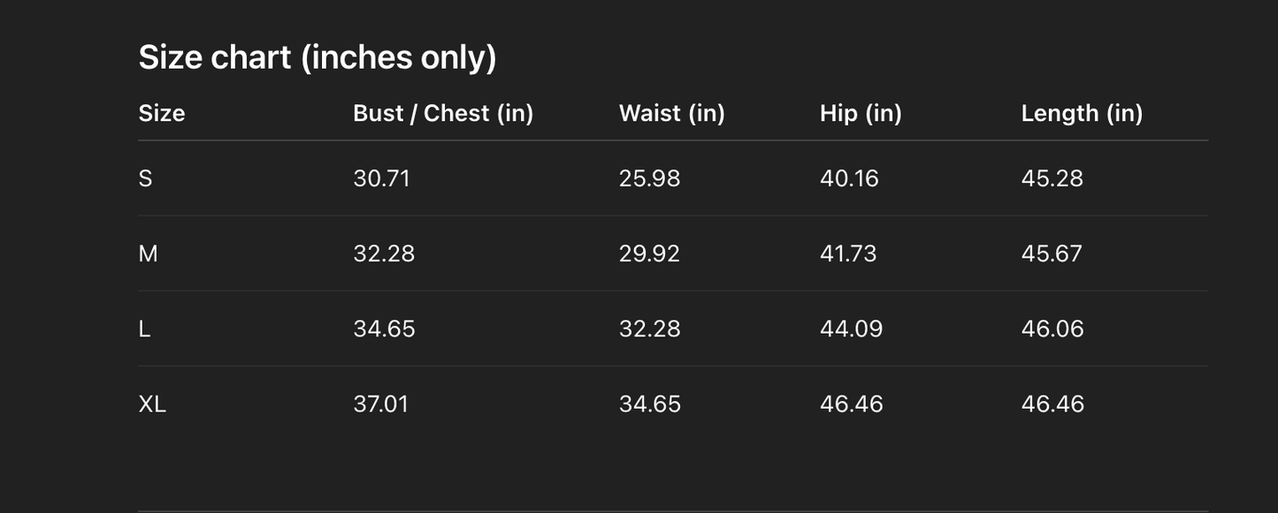This screenshot has height=513, width=1278.
Task: Click the M size row label
Action: [x=148, y=253]
